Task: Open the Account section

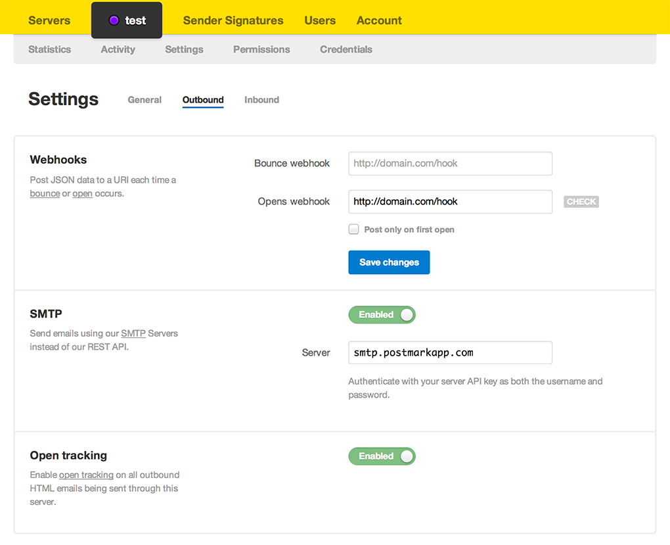Action: point(379,20)
